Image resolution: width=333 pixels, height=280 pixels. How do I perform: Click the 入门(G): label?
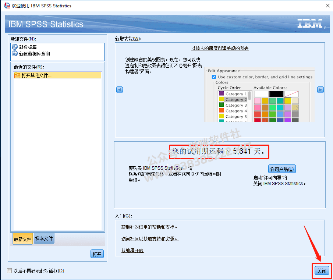[123, 216]
